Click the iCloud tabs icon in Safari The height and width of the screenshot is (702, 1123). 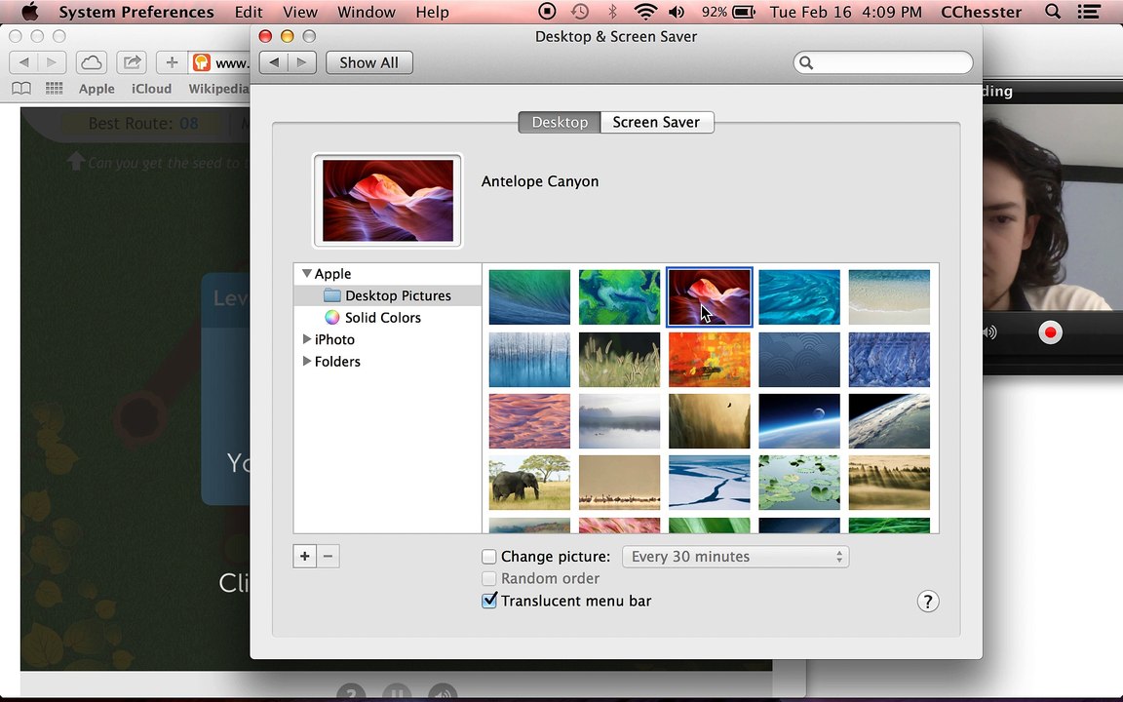[92, 62]
